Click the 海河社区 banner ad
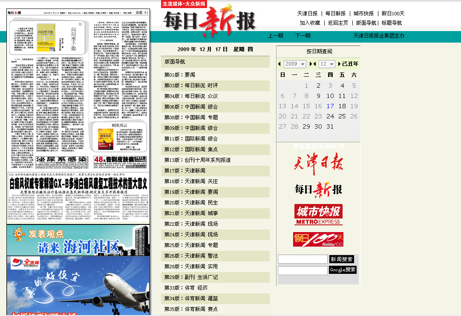Viewport: 461px width, 316px height. [x=78, y=241]
